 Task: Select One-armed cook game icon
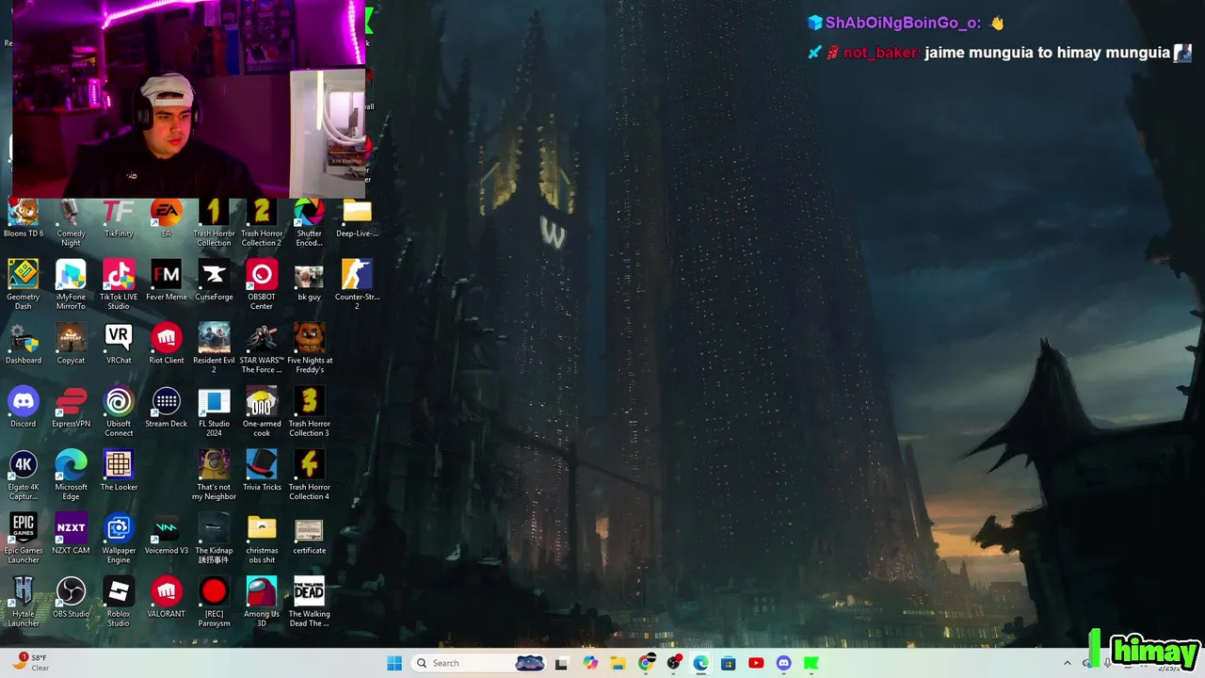coord(262,412)
